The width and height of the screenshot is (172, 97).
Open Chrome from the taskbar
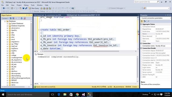[77, 95]
